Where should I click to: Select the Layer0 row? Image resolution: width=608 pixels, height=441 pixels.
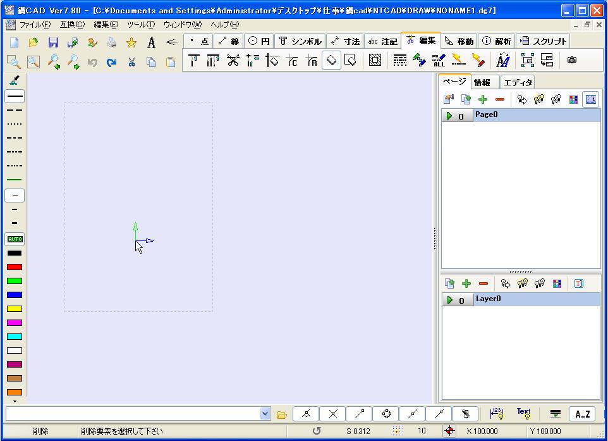(521, 299)
